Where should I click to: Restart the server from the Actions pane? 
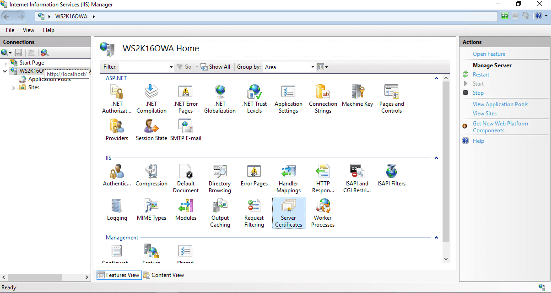coord(481,74)
